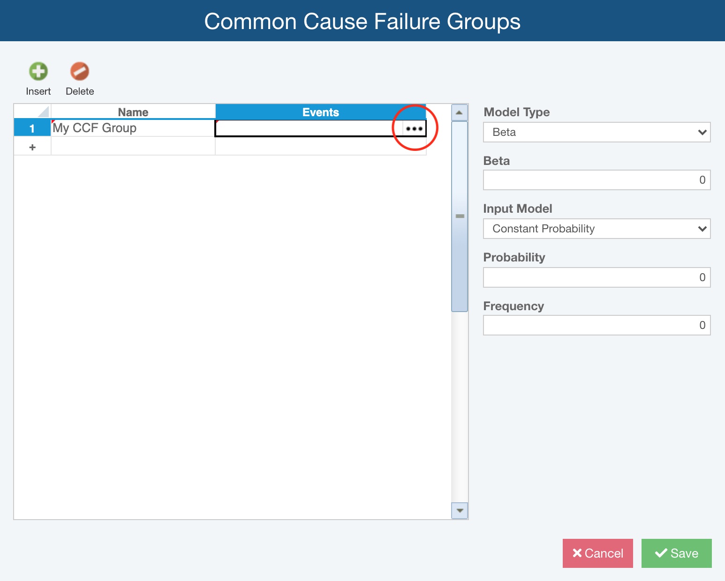Screen dimensions: 725x581
Task: Click the vertical scrollbar thumb
Action: coord(460,216)
